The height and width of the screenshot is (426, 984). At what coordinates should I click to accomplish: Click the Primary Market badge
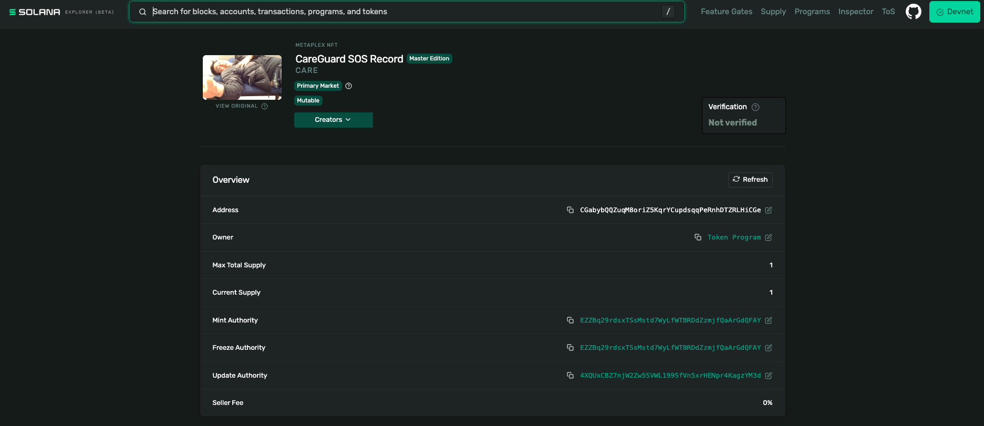pos(318,86)
